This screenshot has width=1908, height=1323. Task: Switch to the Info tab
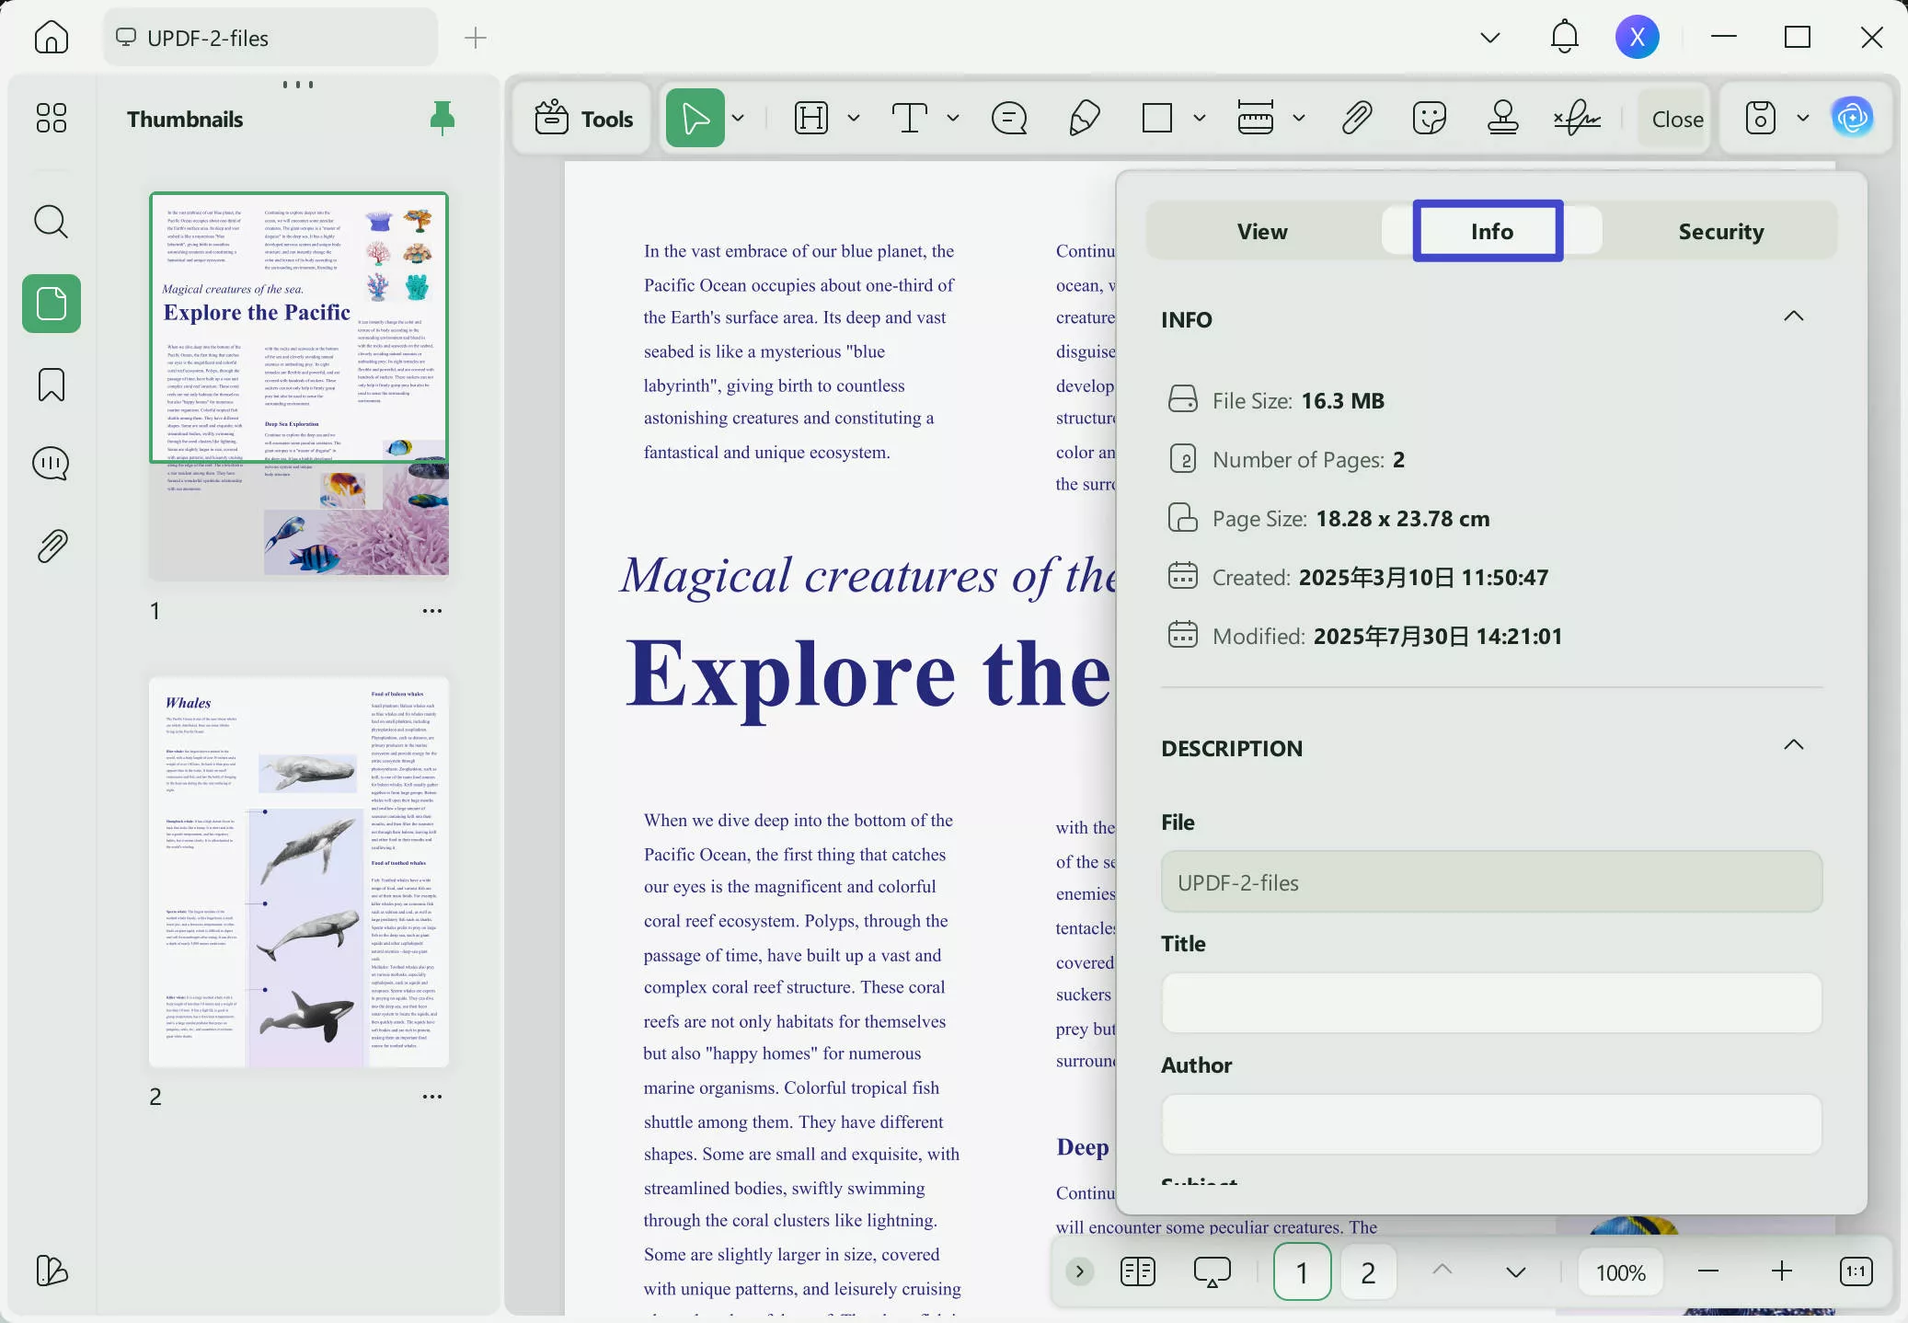(1491, 231)
